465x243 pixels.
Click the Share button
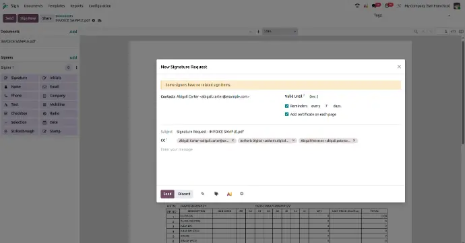tap(46, 18)
